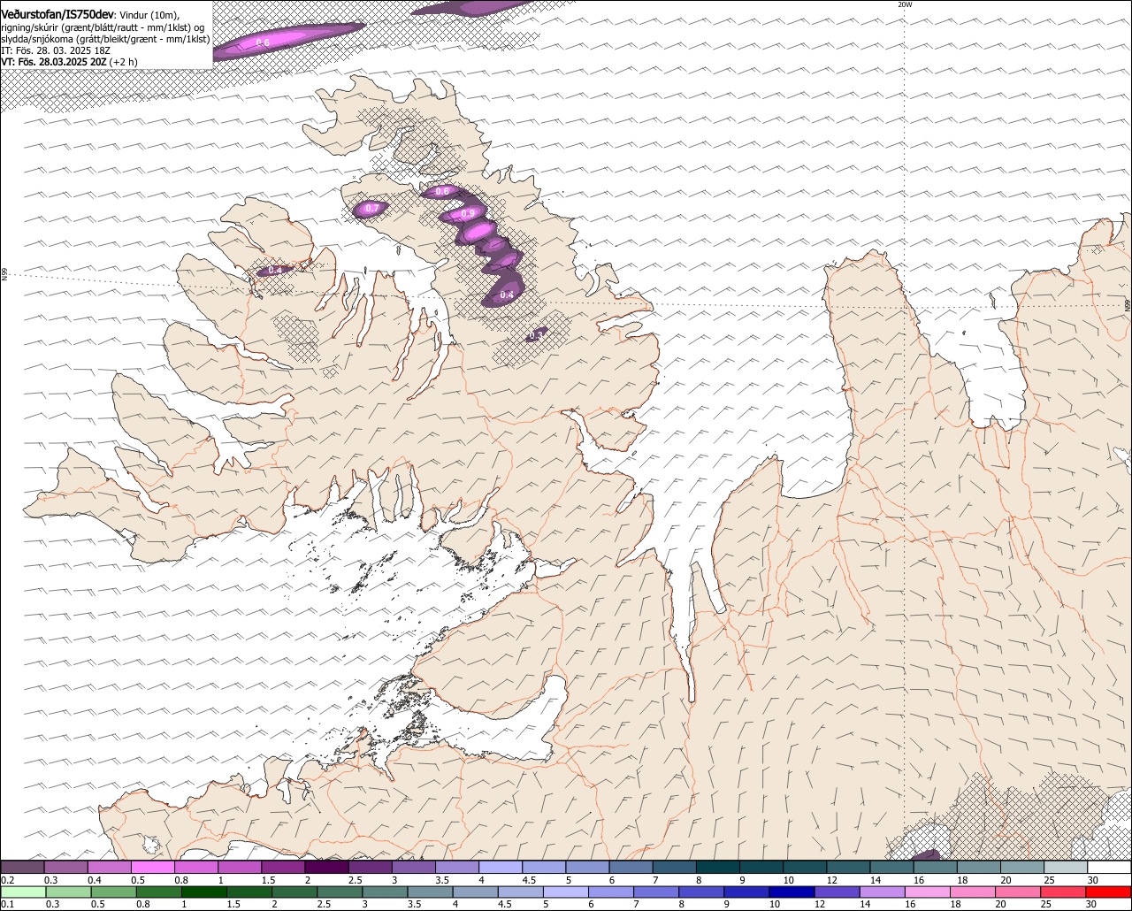Pick the green 2 swatch in the bottom legend row
Screen dimensions: 1132x911
click(294, 892)
